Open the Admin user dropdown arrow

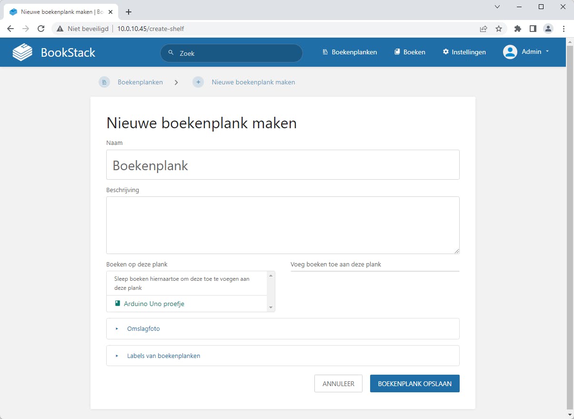point(547,51)
